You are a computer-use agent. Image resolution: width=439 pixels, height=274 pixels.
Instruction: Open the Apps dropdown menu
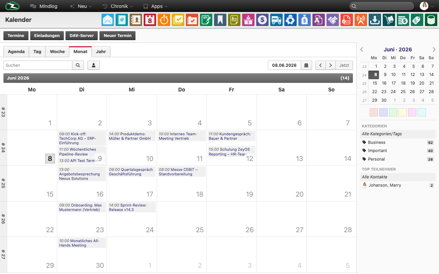pyautogui.click(x=155, y=6)
